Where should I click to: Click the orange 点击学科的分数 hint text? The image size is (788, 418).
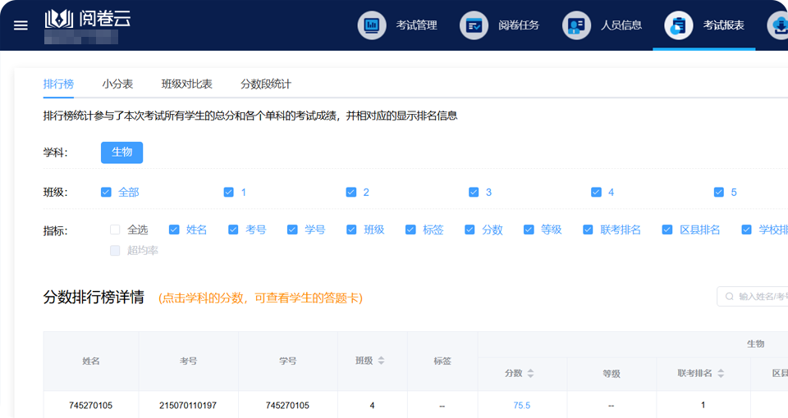260,298
